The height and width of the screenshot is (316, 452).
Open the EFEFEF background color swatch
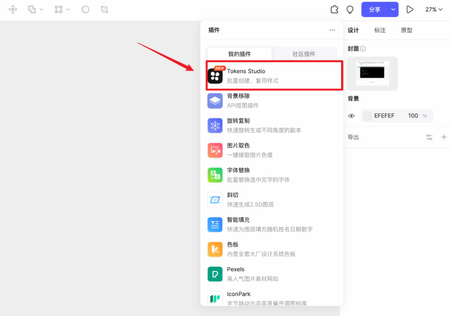367,116
